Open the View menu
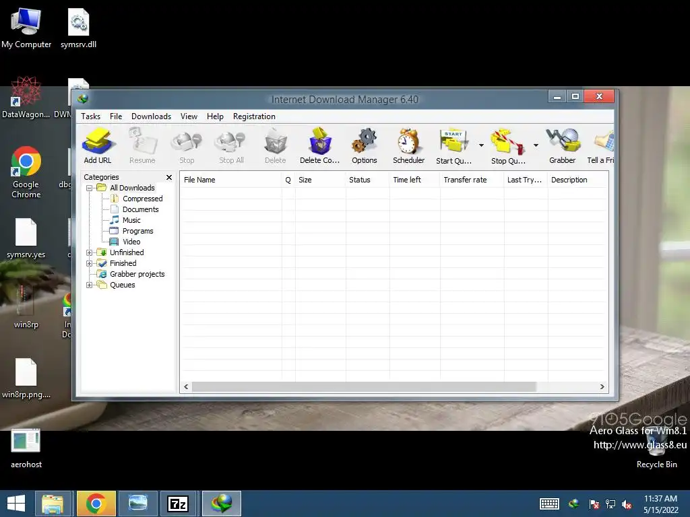The width and height of the screenshot is (690, 517). pyautogui.click(x=189, y=116)
